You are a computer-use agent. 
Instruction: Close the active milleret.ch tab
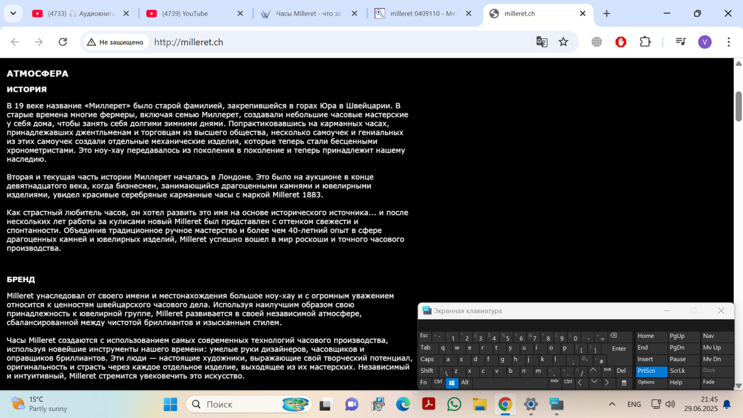pyautogui.click(x=583, y=13)
